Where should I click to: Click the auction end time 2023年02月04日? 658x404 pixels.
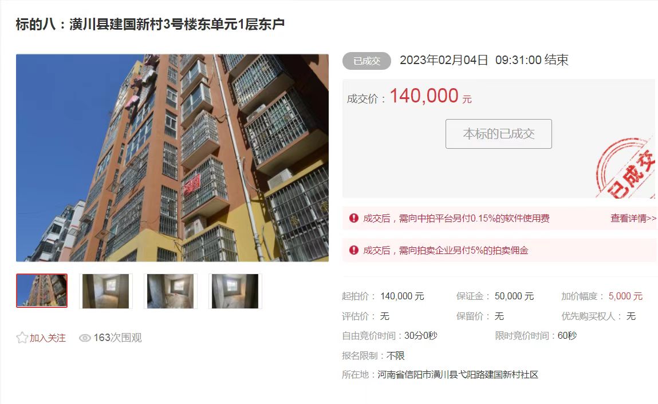pyautogui.click(x=444, y=60)
